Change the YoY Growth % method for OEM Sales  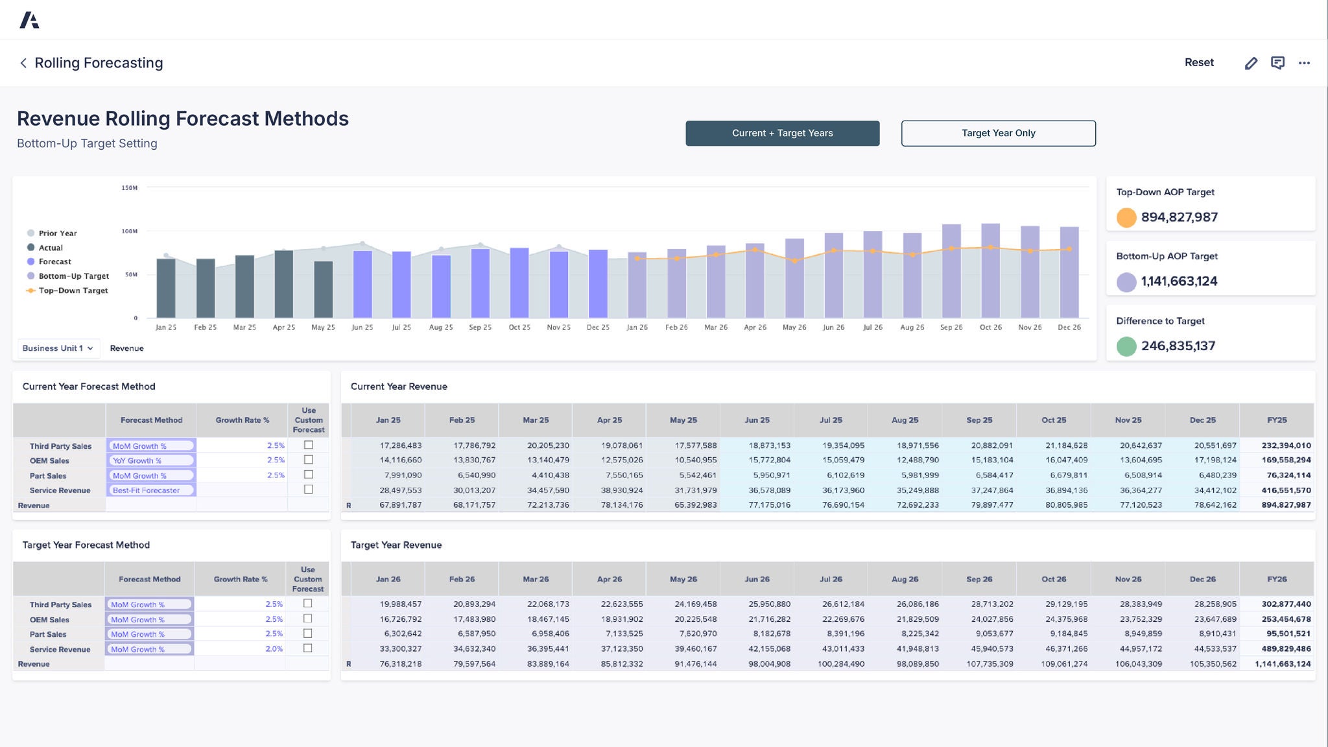point(150,460)
